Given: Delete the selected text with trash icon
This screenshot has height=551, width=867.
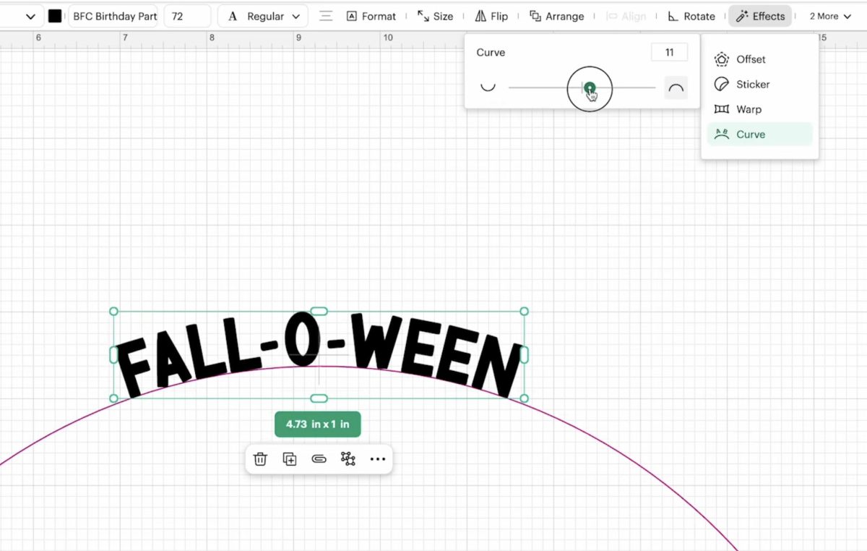Looking at the screenshot, I should click(x=261, y=459).
